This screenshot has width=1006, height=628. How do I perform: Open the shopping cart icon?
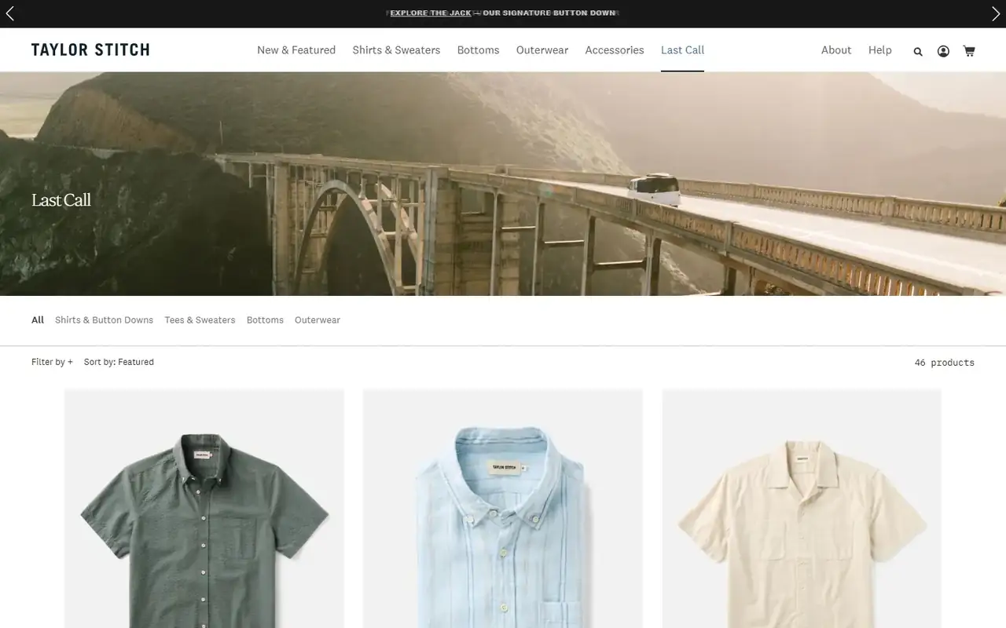969,51
